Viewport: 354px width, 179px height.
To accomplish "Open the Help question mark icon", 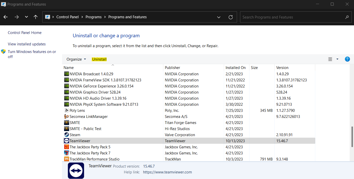I will [347, 59].
